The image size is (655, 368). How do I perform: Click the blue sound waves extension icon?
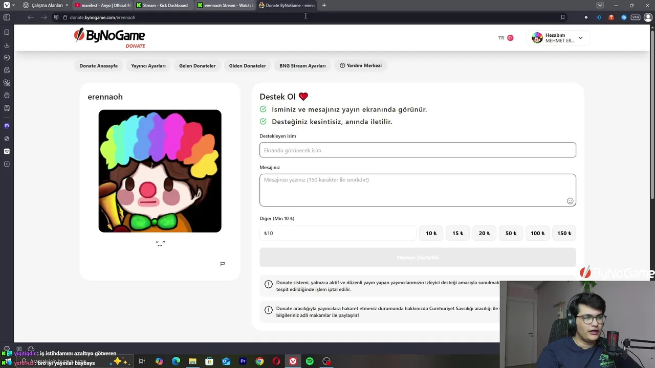point(598,17)
